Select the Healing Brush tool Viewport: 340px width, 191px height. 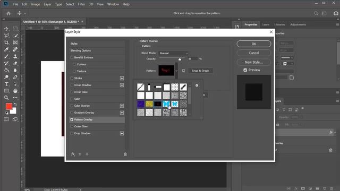pyautogui.click(x=15, y=49)
